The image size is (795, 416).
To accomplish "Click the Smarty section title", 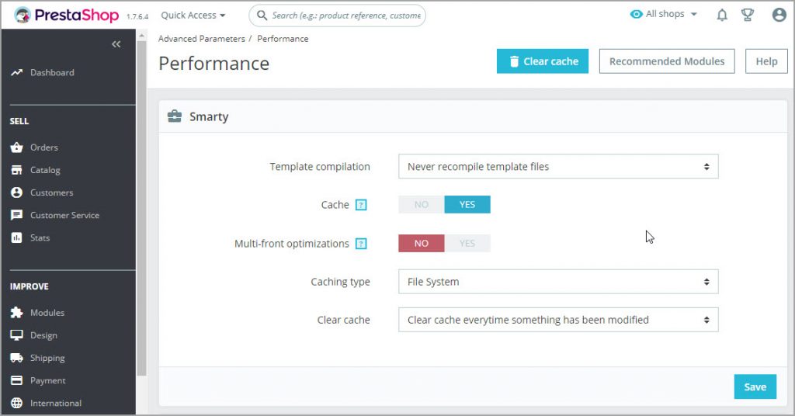I will tap(209, 116).
